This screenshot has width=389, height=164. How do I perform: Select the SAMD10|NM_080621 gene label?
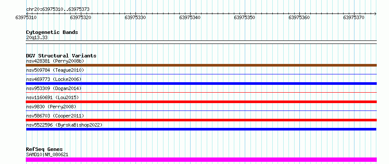[x=47, y=154]
